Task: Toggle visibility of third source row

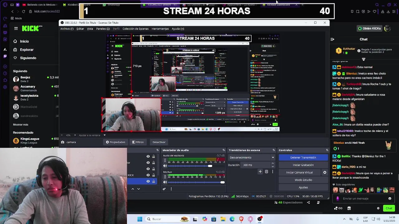Action: point(148,169)
